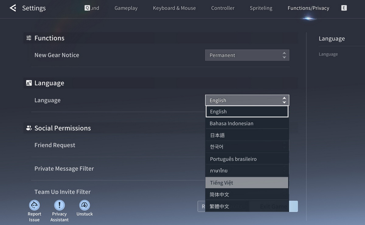Click the Language section translate icon
The width and height of the screenshot is (365, 225).
tap(29, 83)
